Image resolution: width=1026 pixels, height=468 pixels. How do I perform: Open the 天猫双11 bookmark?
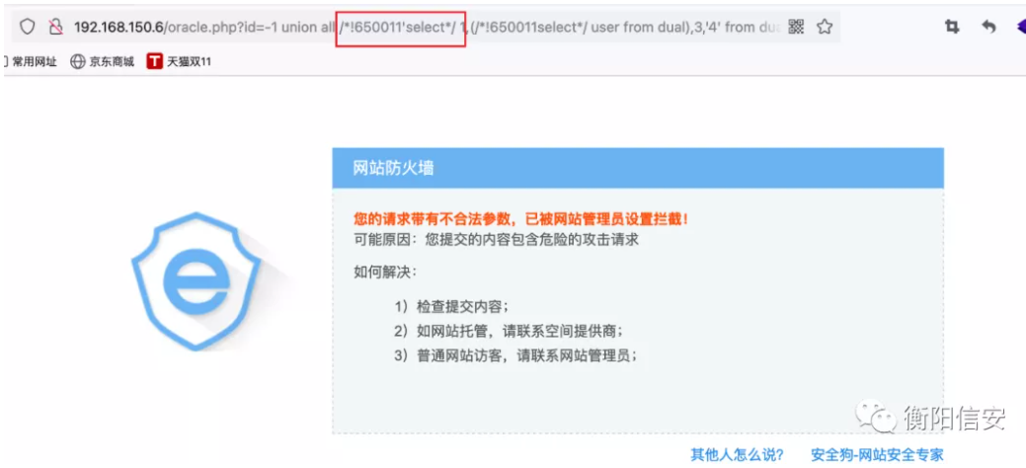click(180, 62)
